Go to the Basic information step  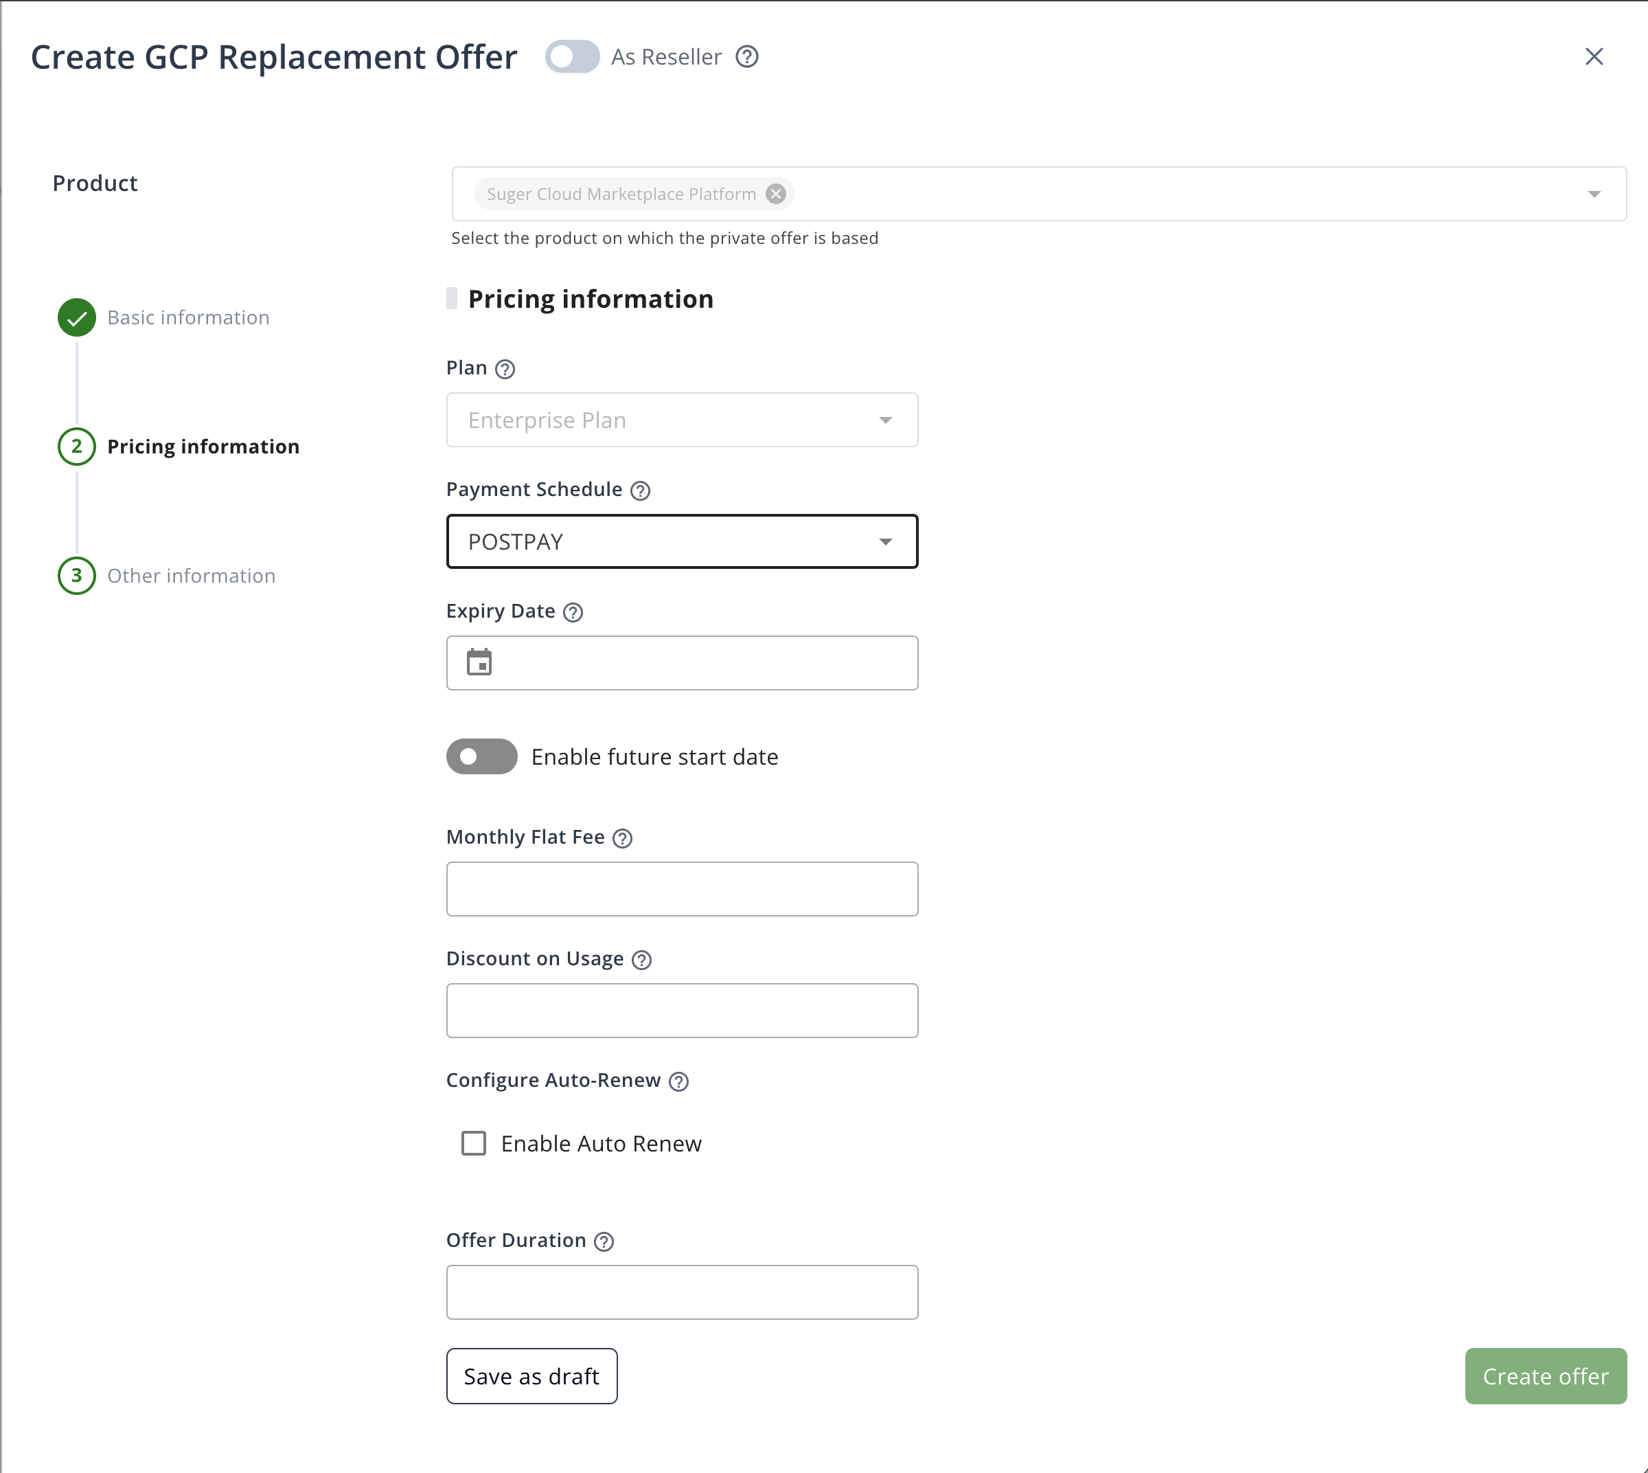[187, 317]
